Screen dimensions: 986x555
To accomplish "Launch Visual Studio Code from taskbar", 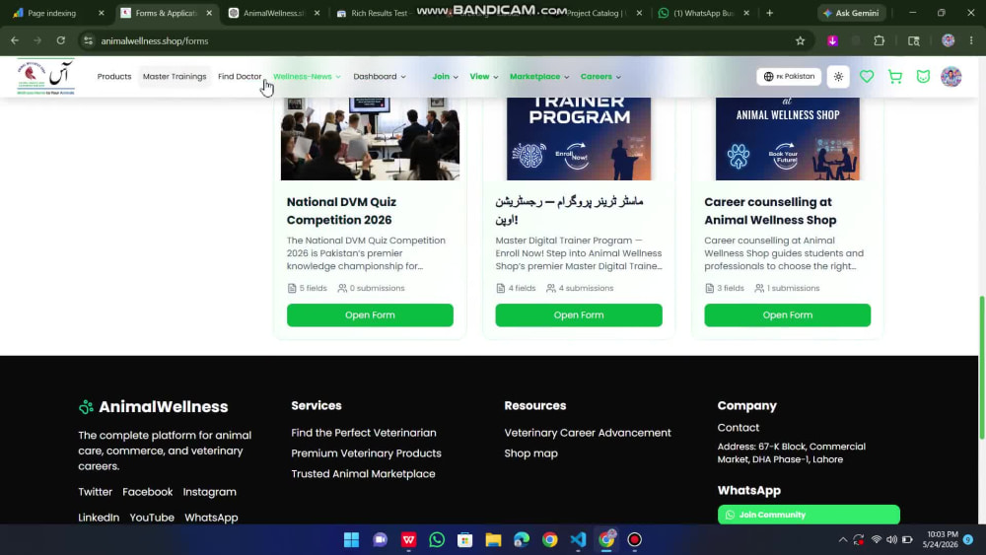I will pyautogui.click(x=578, y=539).
